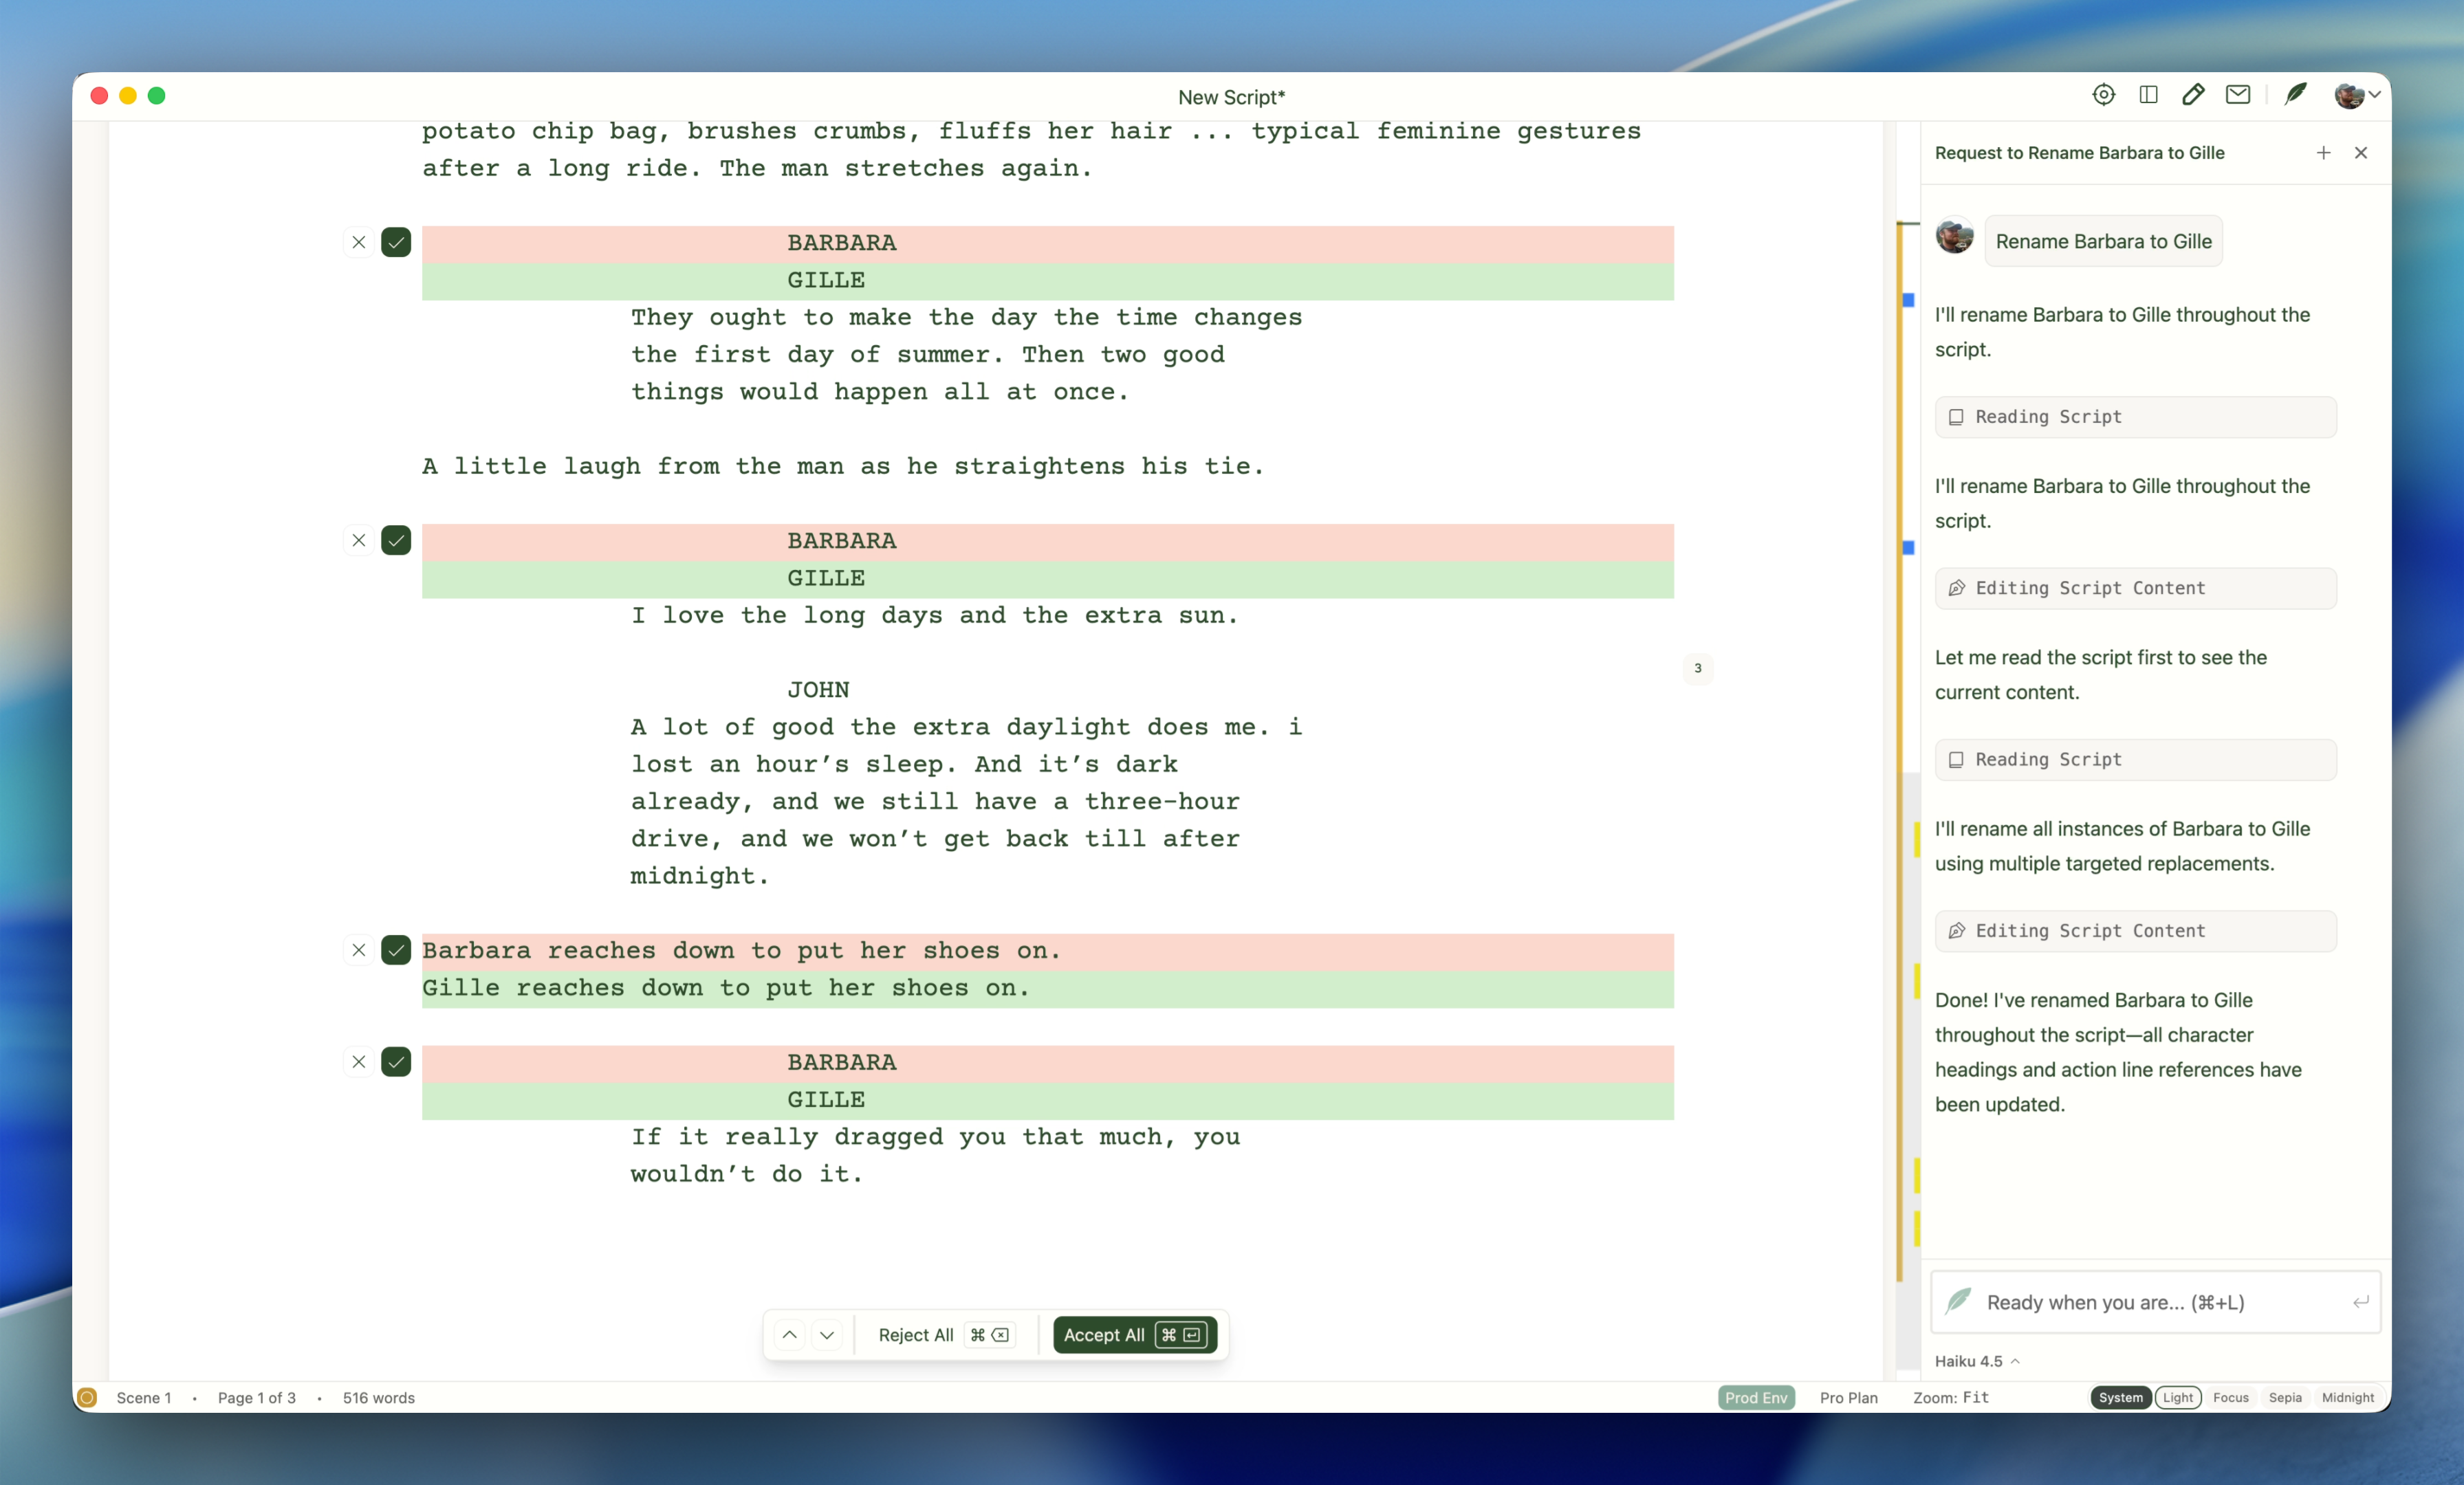2464x1485 pixels.
Task: Click Prod Env in the status bar
Action: click(1756, 1398)
